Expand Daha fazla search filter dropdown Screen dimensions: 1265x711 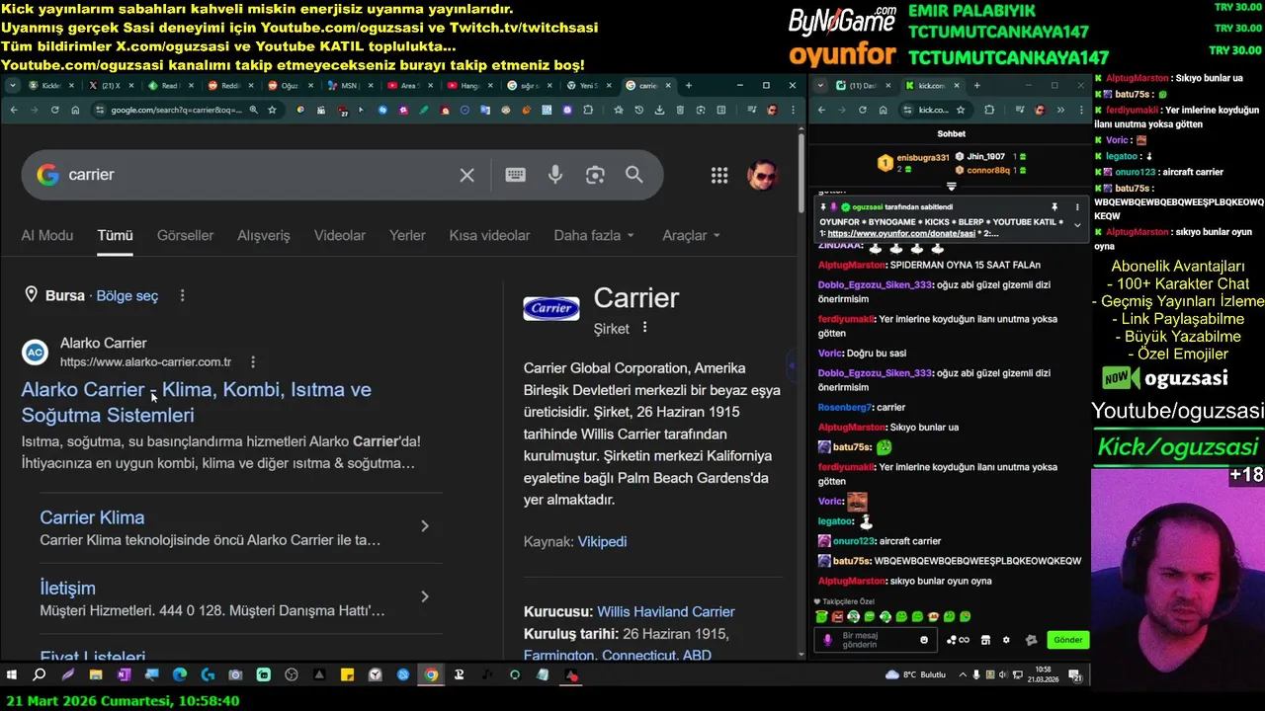coord(594,235)
